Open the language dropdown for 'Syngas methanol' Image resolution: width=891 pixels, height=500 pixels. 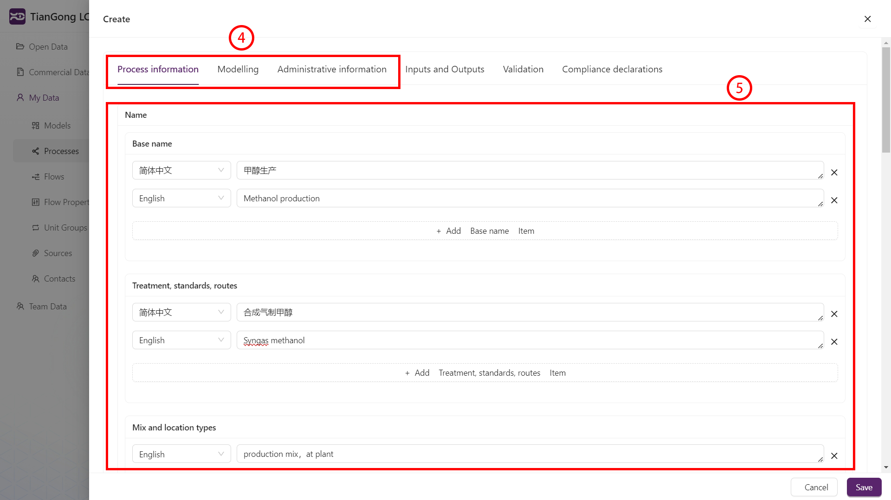[181, 340]
